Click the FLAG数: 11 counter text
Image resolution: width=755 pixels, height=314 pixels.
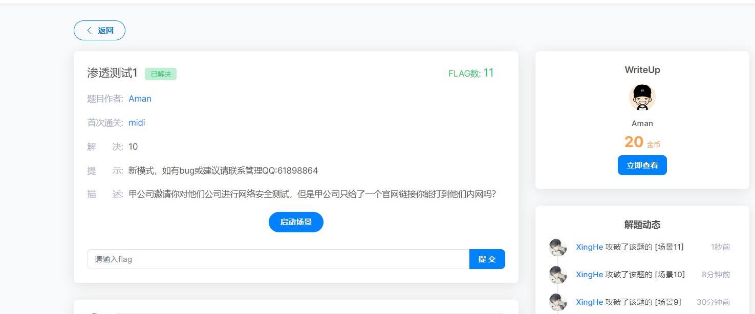471,73
